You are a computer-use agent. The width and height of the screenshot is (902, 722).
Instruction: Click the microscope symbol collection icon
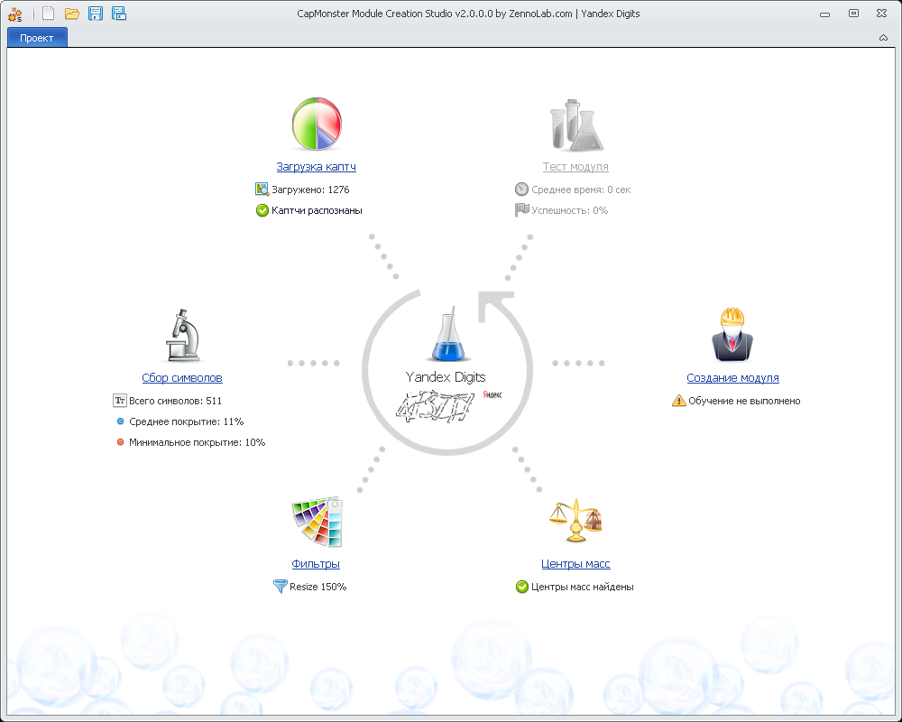point(183,335)
